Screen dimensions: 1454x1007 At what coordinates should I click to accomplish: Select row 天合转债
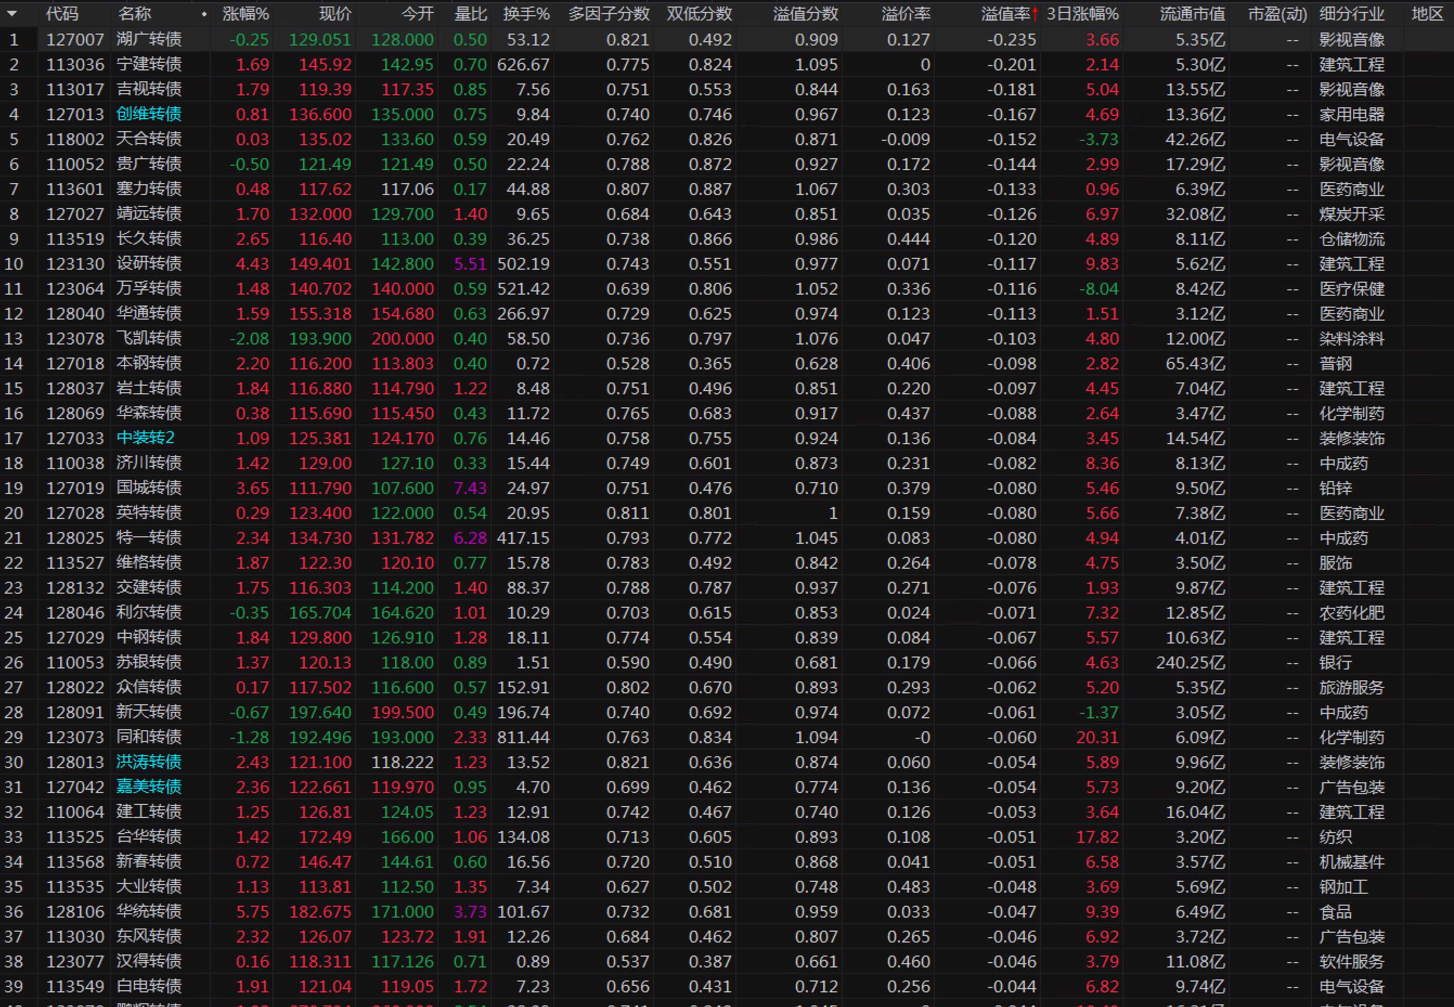pyautogui.click(x=727, y=139)
